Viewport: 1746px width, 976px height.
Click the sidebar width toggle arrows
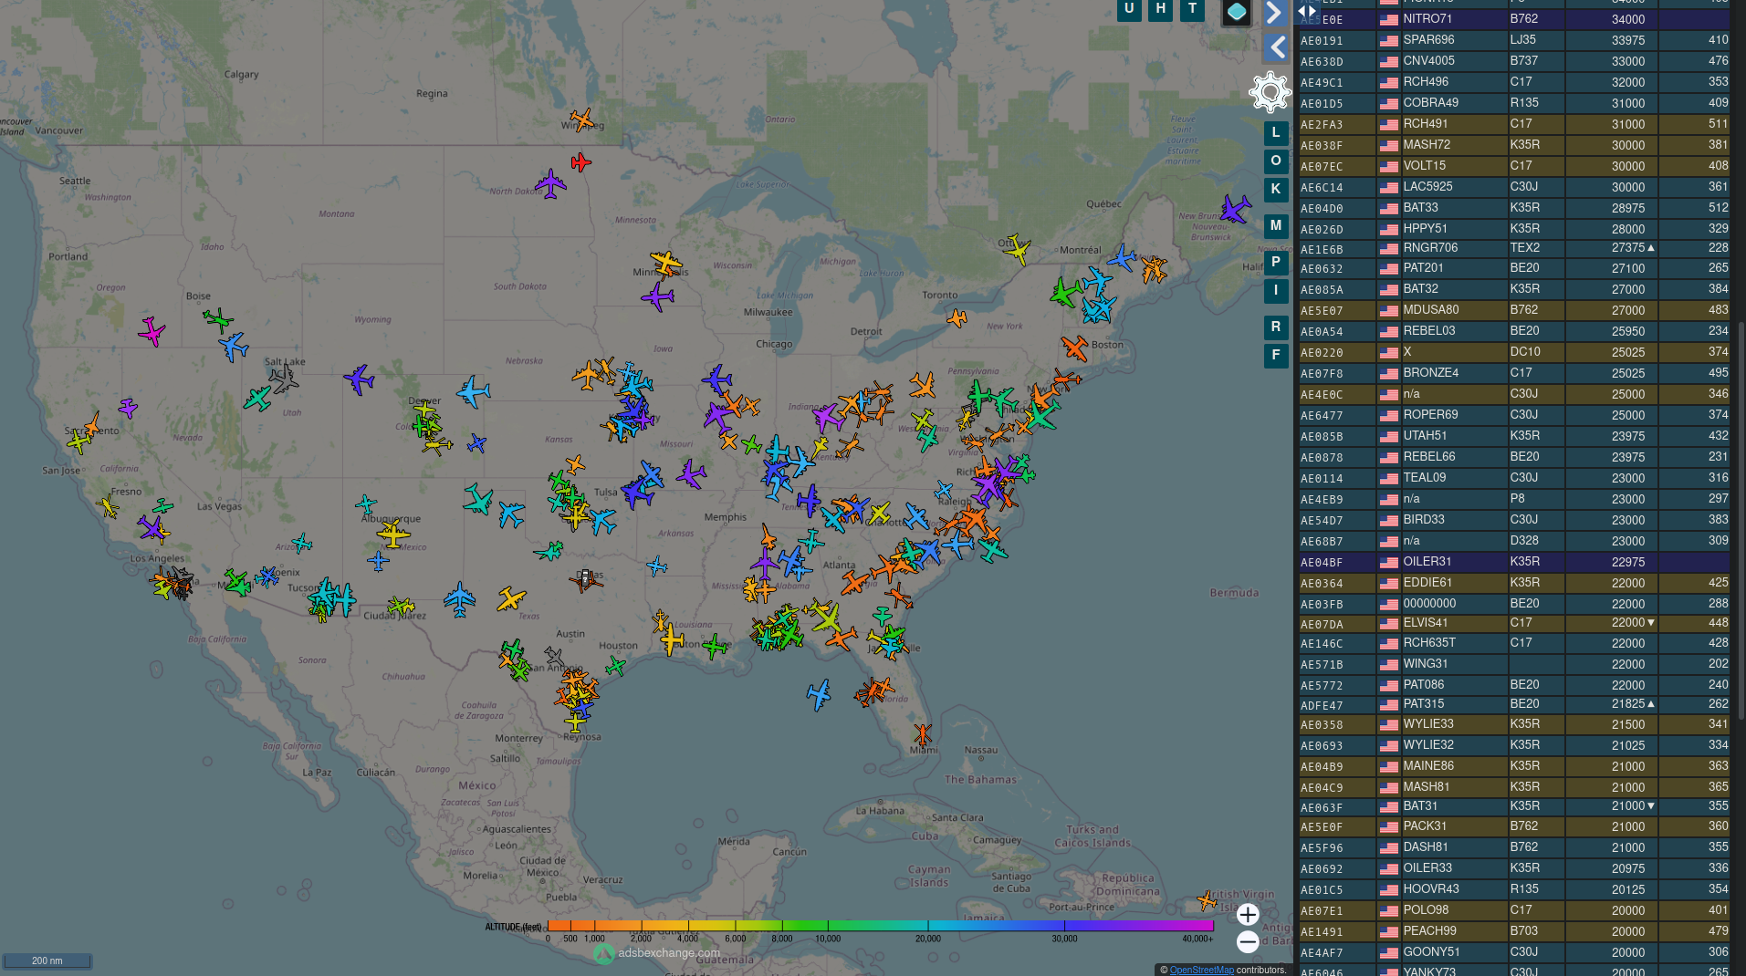1307,11
